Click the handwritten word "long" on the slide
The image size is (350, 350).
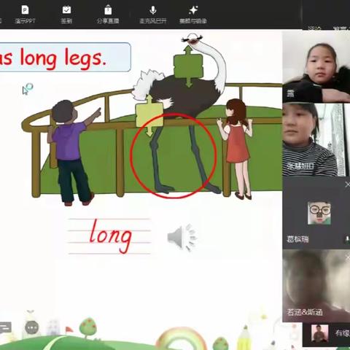pyautogui.click(x=110, y=236)
